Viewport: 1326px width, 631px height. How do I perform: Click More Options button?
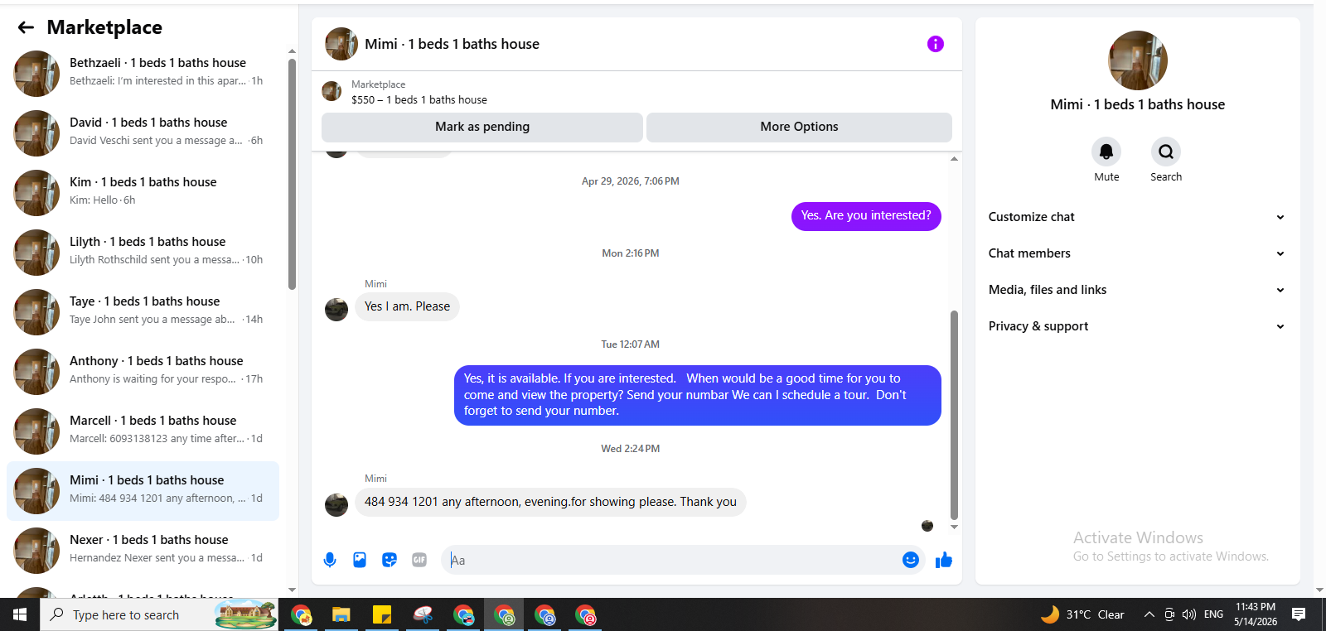pyautogui.click(x=799, y=127)
